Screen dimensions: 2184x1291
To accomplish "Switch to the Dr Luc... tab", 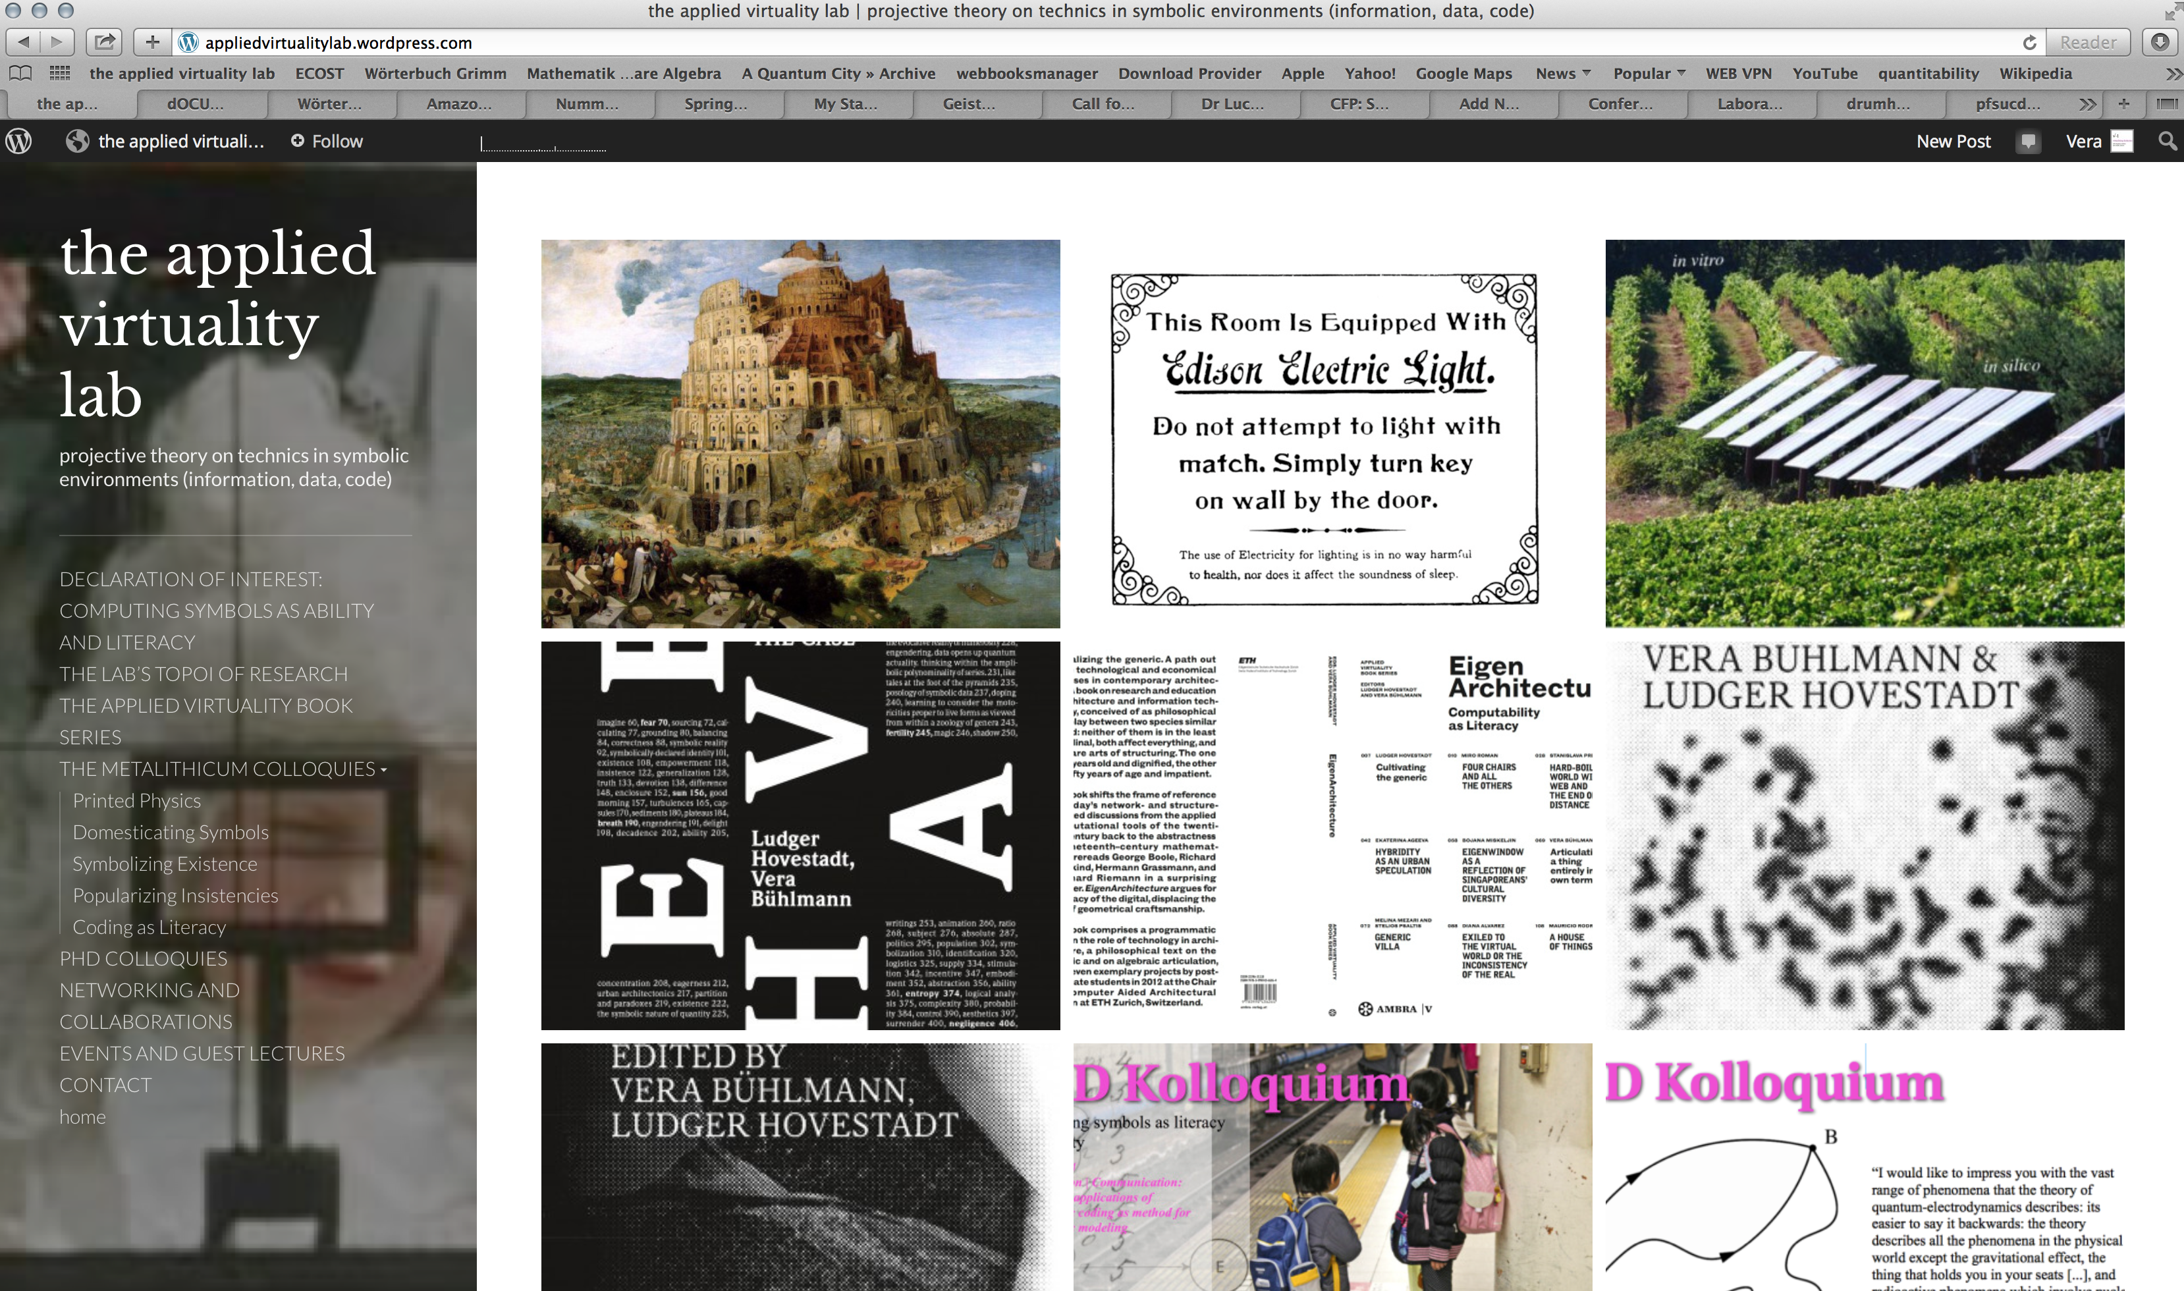I will tap(1232, 103).
